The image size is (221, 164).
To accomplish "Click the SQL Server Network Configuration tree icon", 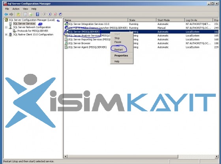I will 10,27.
